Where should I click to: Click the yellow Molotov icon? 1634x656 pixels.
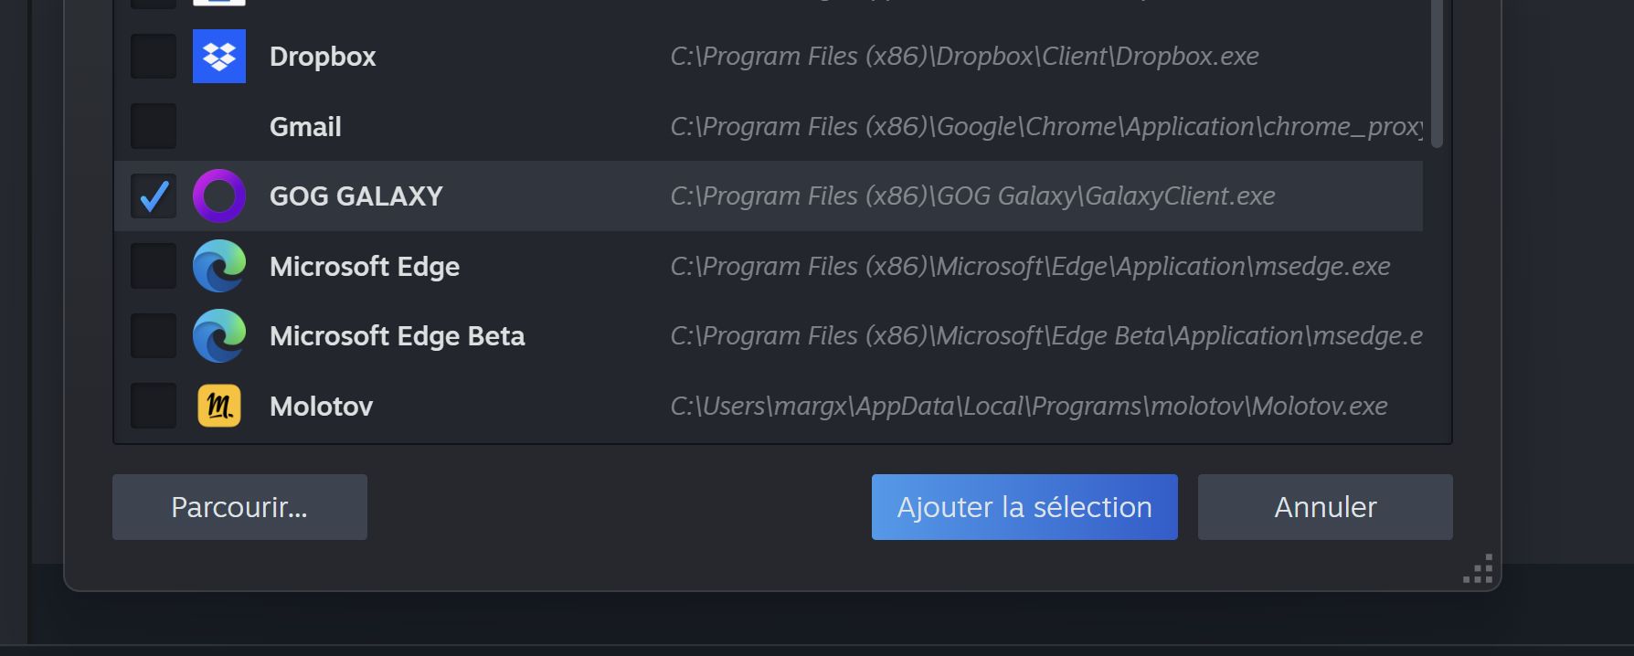coord(219,406)
